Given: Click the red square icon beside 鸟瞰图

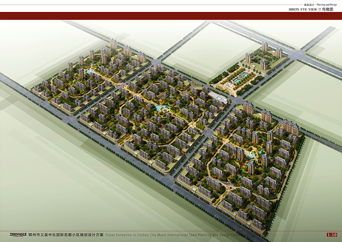Looking at the screenshot, I should (319, 9).
